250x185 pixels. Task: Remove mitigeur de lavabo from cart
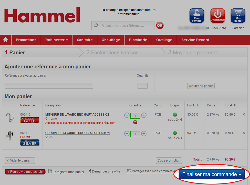pos(244,114)
